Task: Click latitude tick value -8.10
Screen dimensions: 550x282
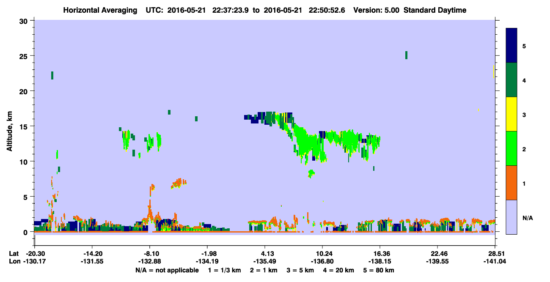Action: tap(150, 254)
